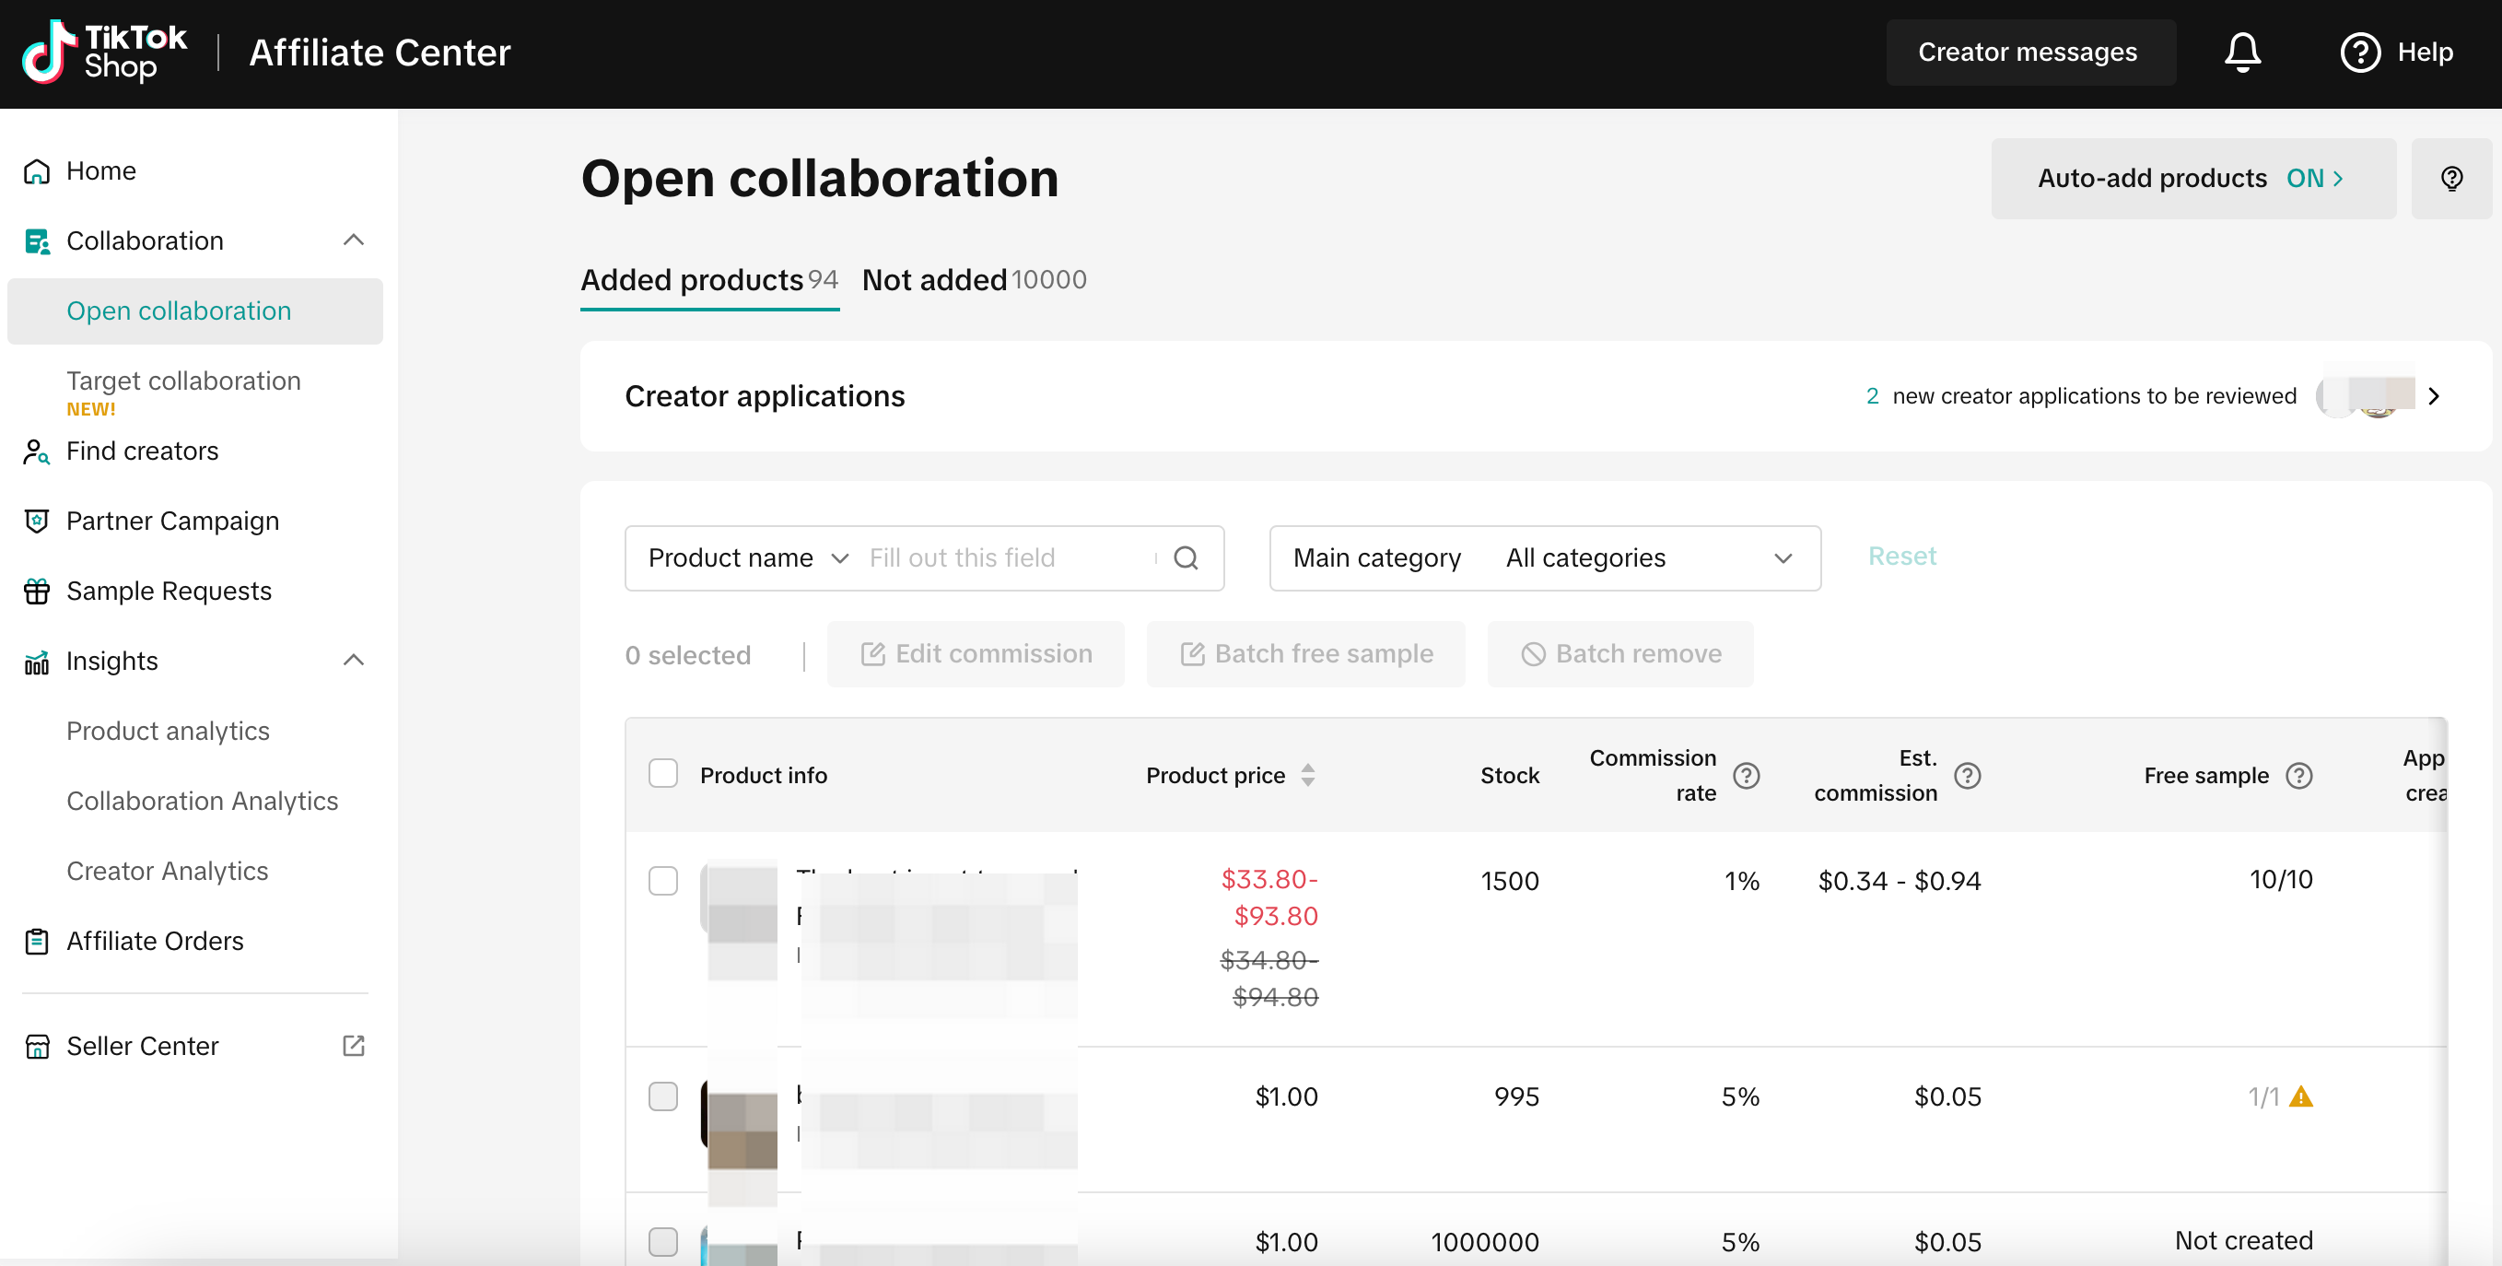Click the free sample warning triangle
Image resolution: width=2502 pixels, height=1266 pixels.
coord(2300,1097)
